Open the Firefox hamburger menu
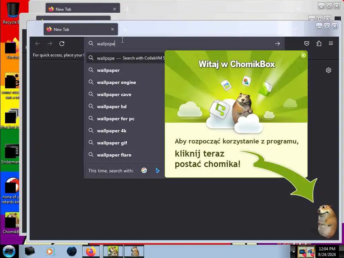 pos(331,43)
